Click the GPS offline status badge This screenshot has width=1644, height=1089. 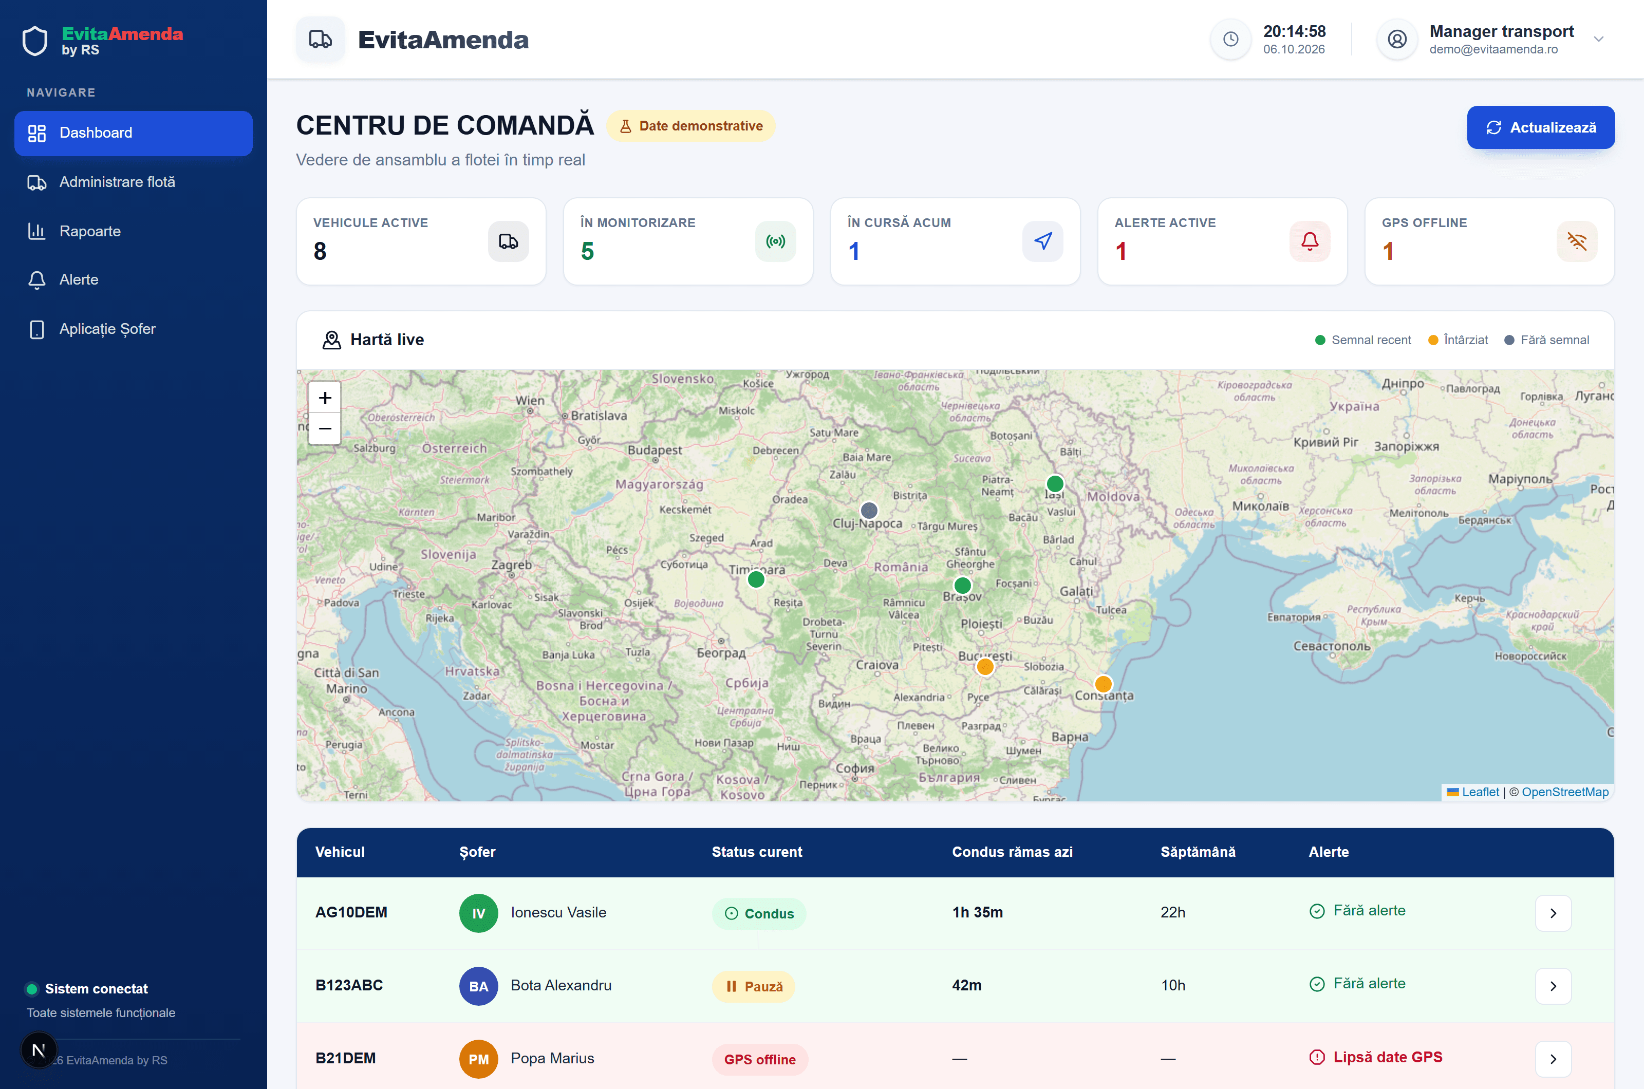(760, 1060)
